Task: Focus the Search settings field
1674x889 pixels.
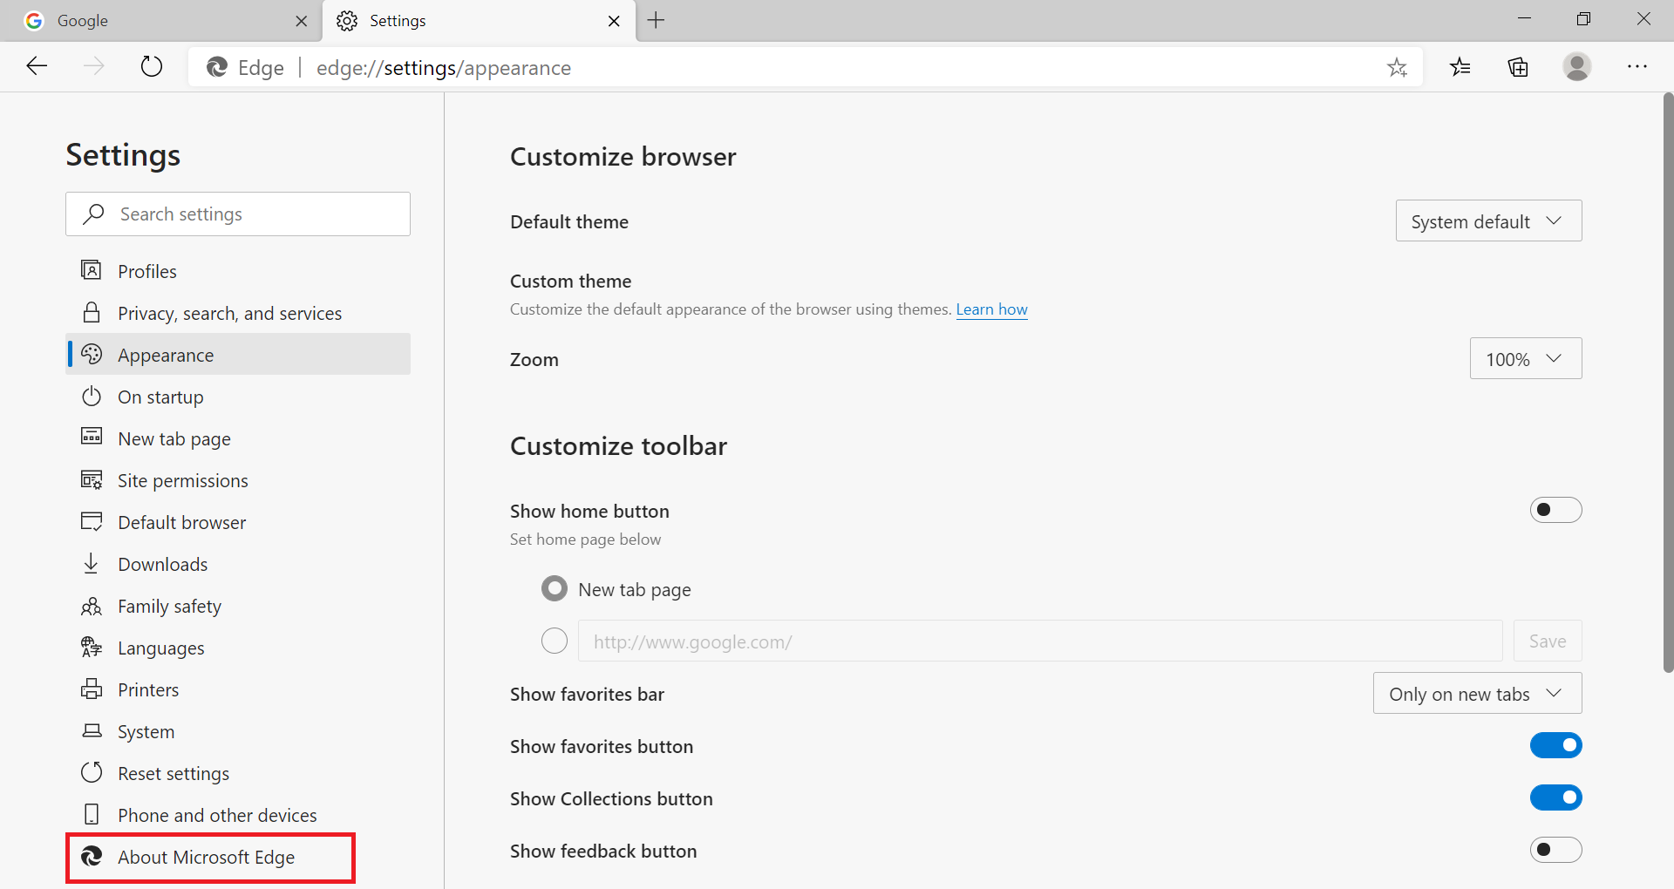Action: pyautogui.click(x=238, y=214)
